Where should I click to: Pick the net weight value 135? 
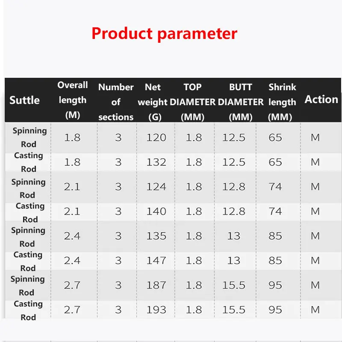[156, 236]
